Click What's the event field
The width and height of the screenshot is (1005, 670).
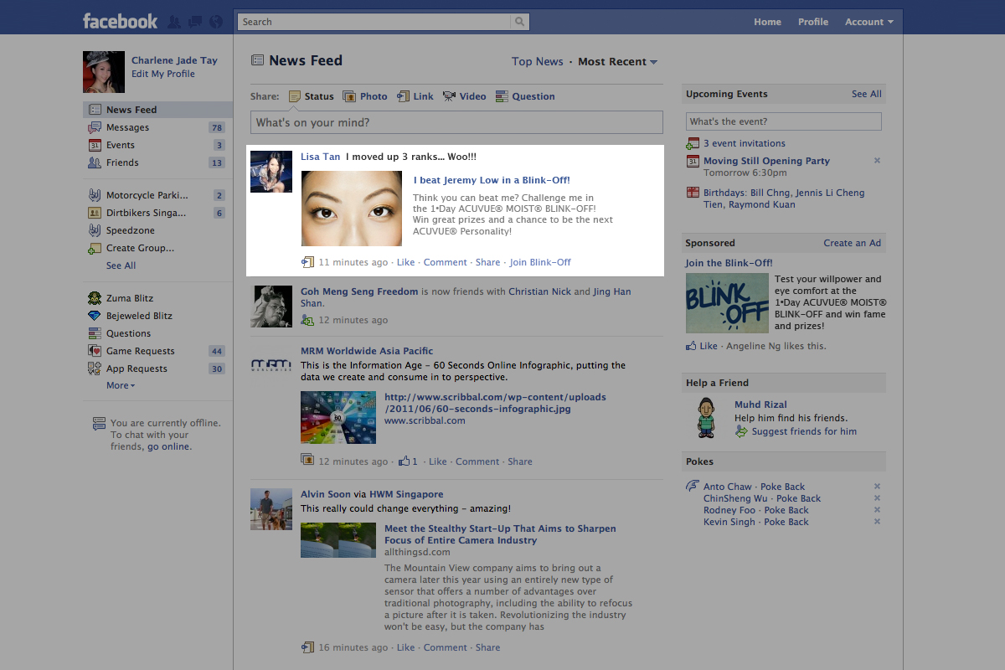click(784, 121)
